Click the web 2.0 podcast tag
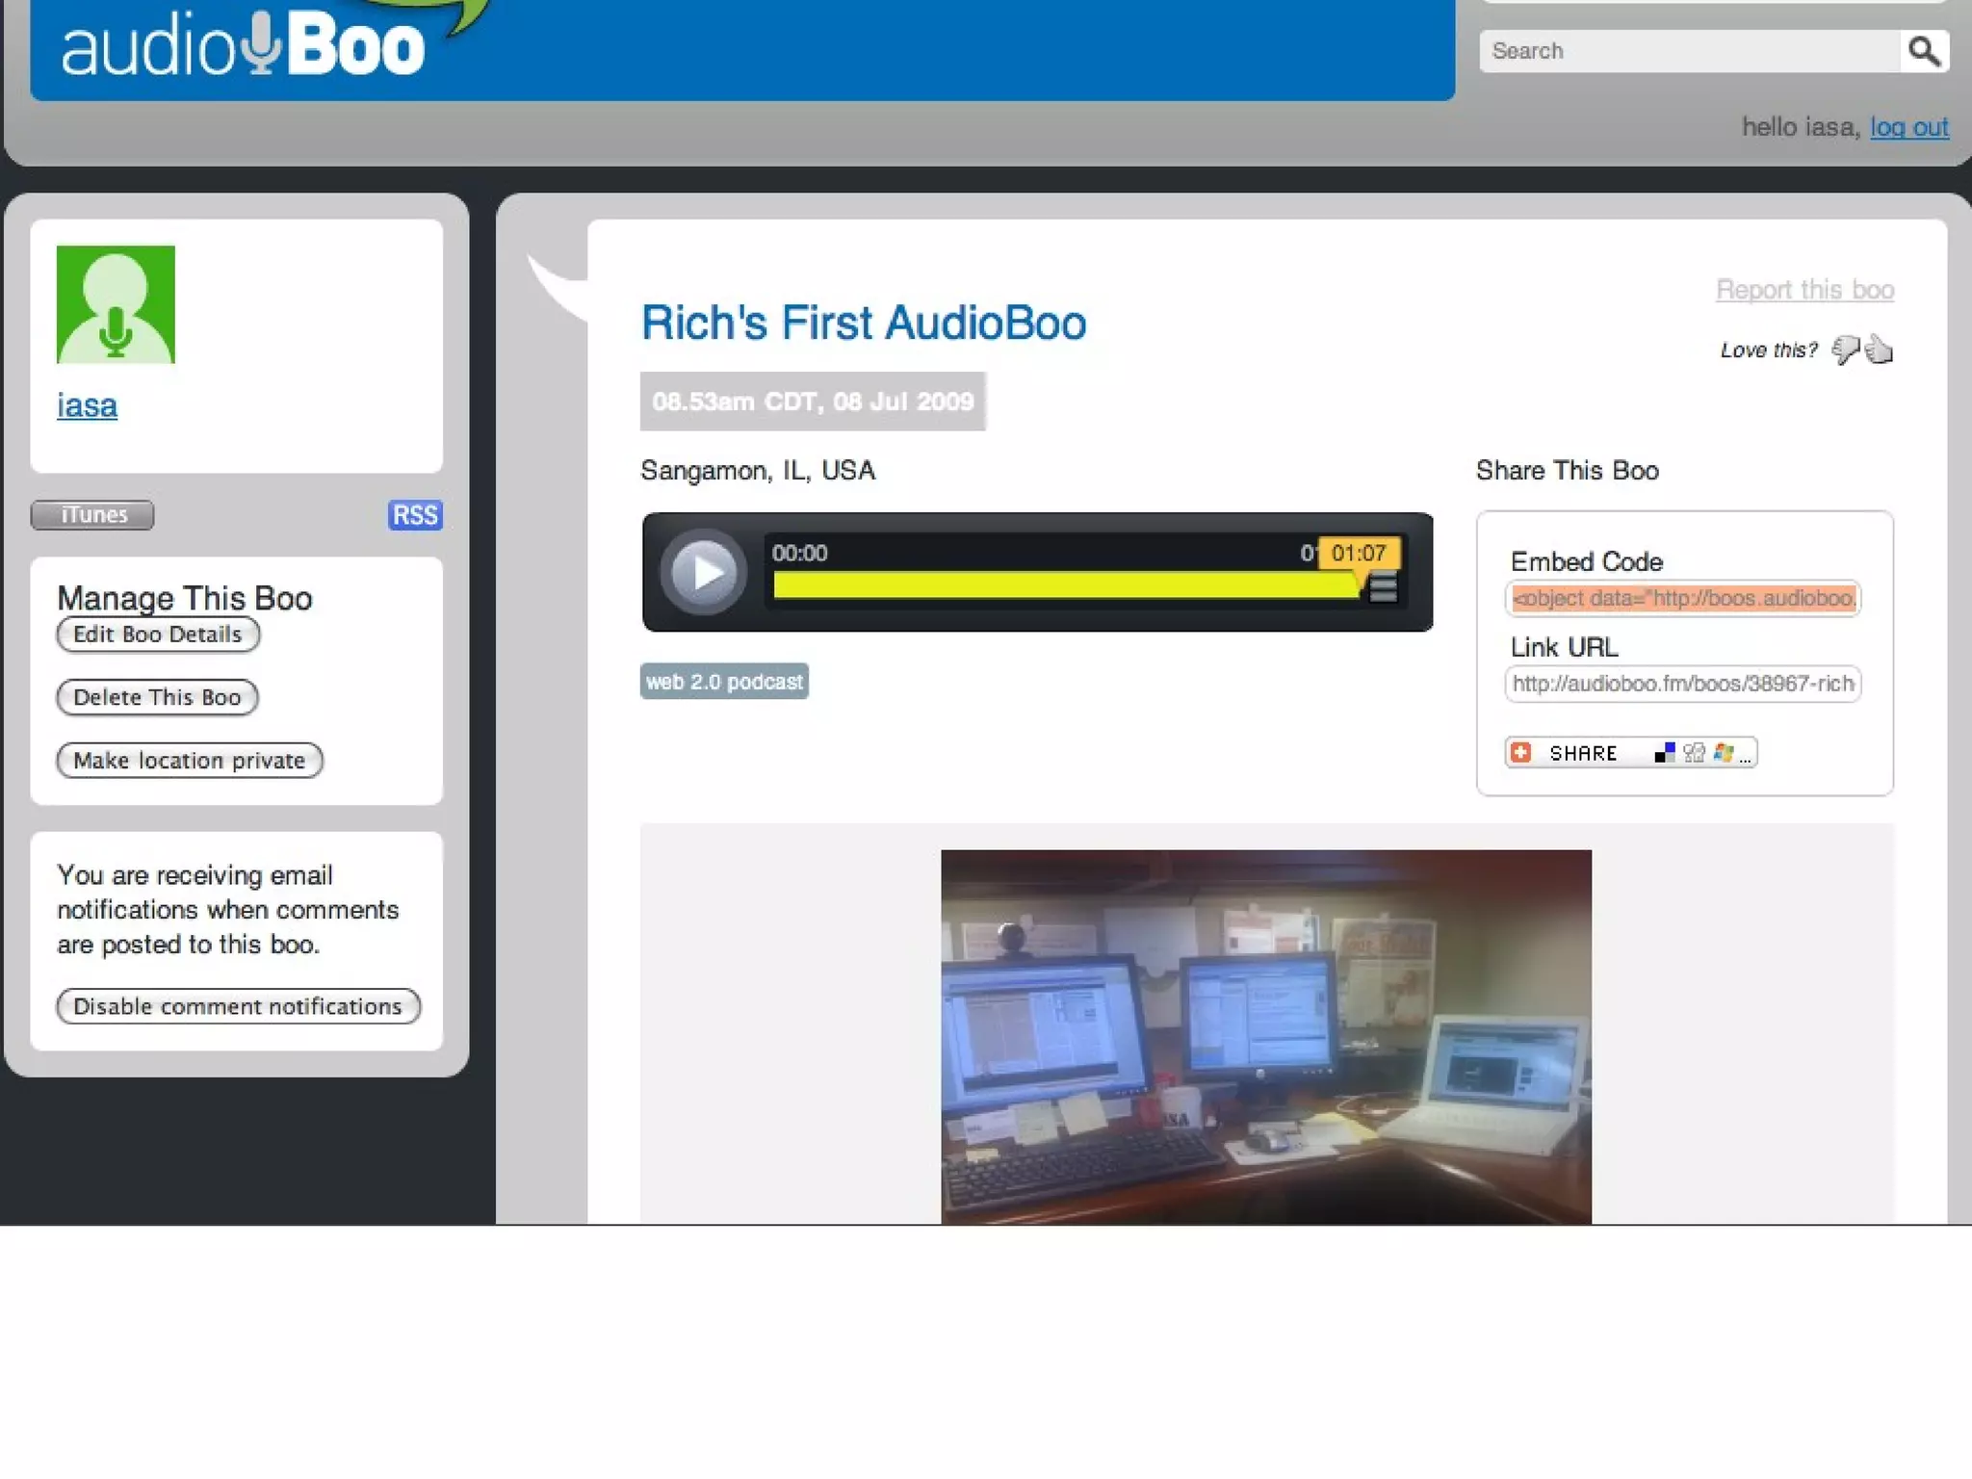The height and width of the screenshot is (1479, 1972). coord(724,682)
